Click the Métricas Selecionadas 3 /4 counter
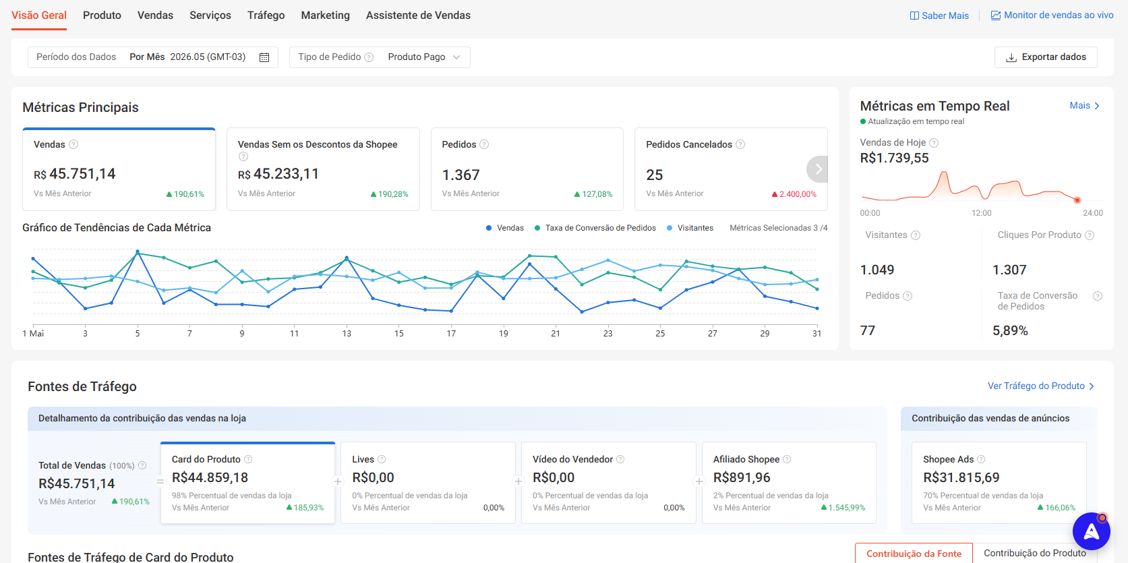This screenshot has width=1128, height=563. (x=779, y=228)
